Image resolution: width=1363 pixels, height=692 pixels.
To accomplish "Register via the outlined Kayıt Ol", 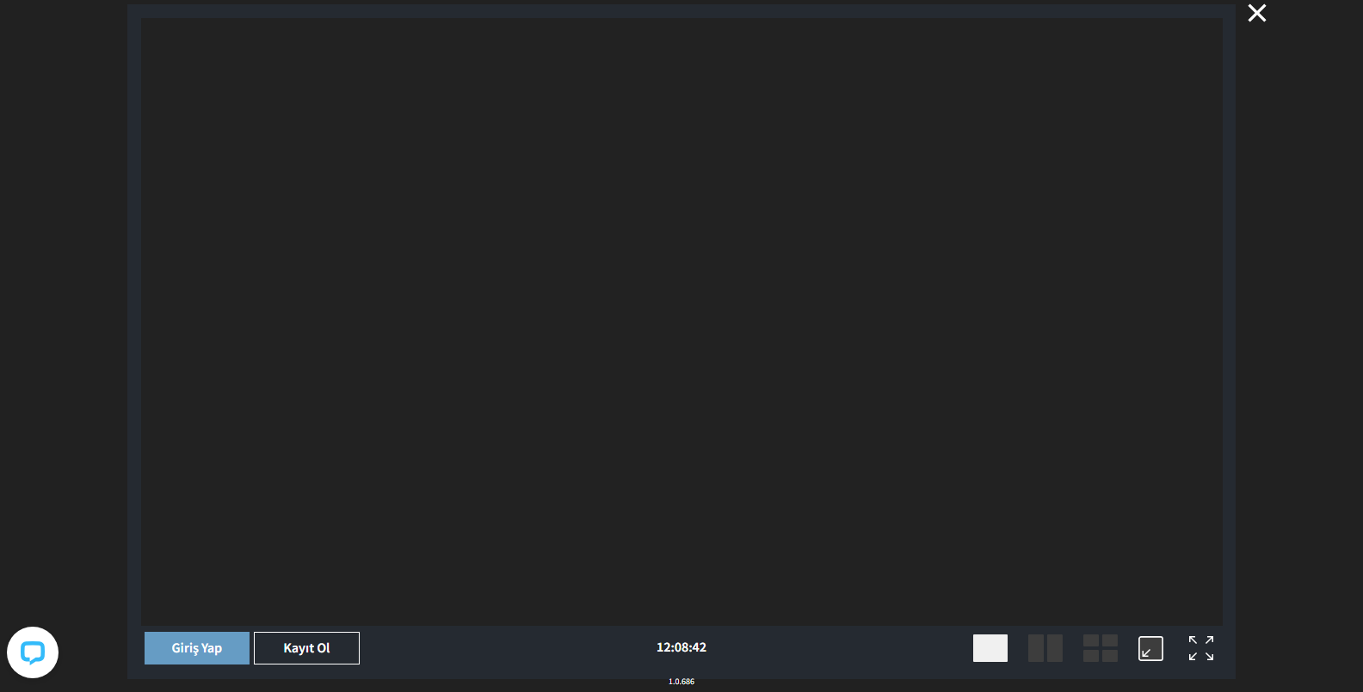I will click(306, 648).
